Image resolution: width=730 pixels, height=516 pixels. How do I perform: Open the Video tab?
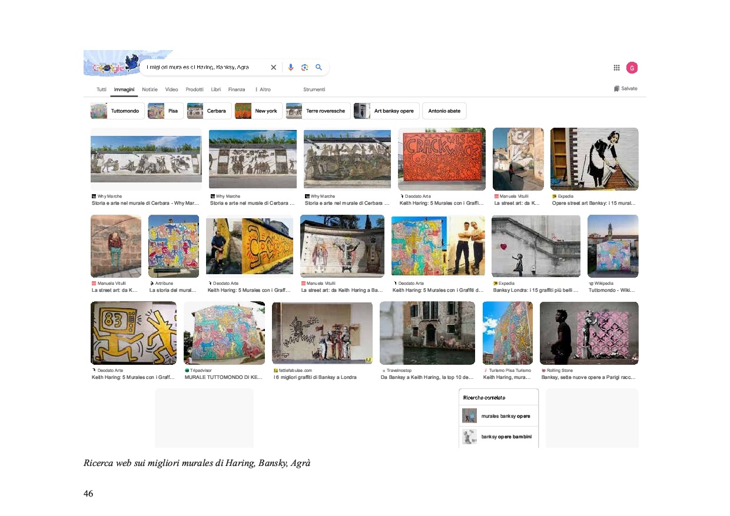point(171,89)
